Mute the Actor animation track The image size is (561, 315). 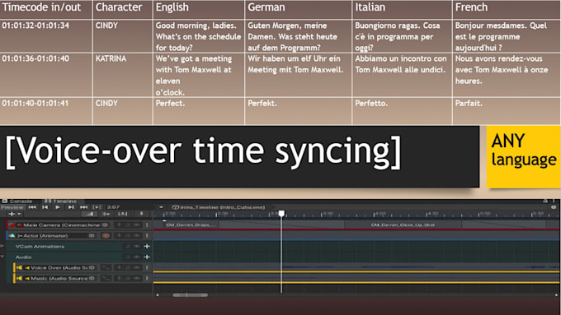coord(137,236)
